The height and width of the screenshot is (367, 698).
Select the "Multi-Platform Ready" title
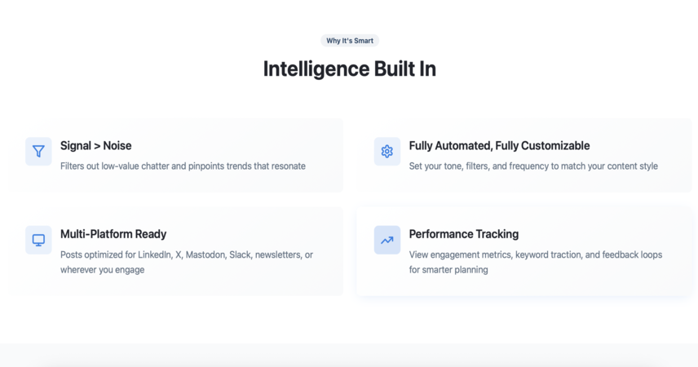tap(113, 234)
